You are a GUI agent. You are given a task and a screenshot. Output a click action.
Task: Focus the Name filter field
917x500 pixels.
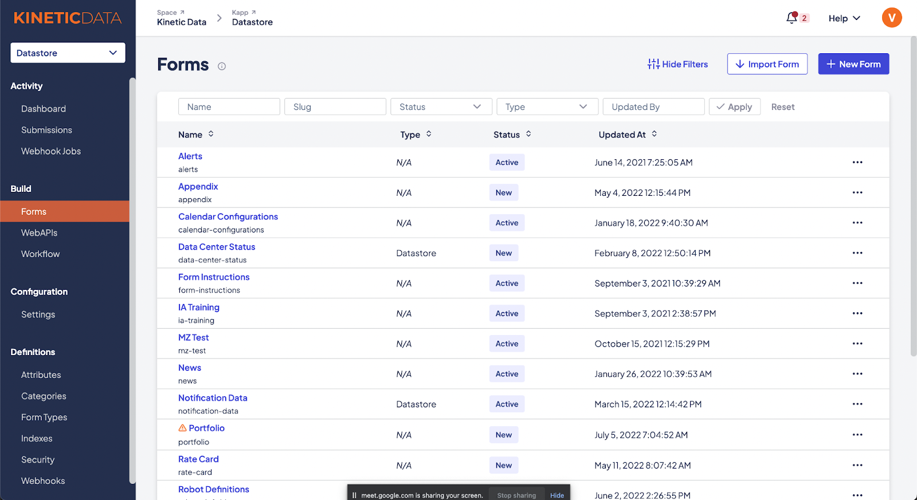[229, 107]
